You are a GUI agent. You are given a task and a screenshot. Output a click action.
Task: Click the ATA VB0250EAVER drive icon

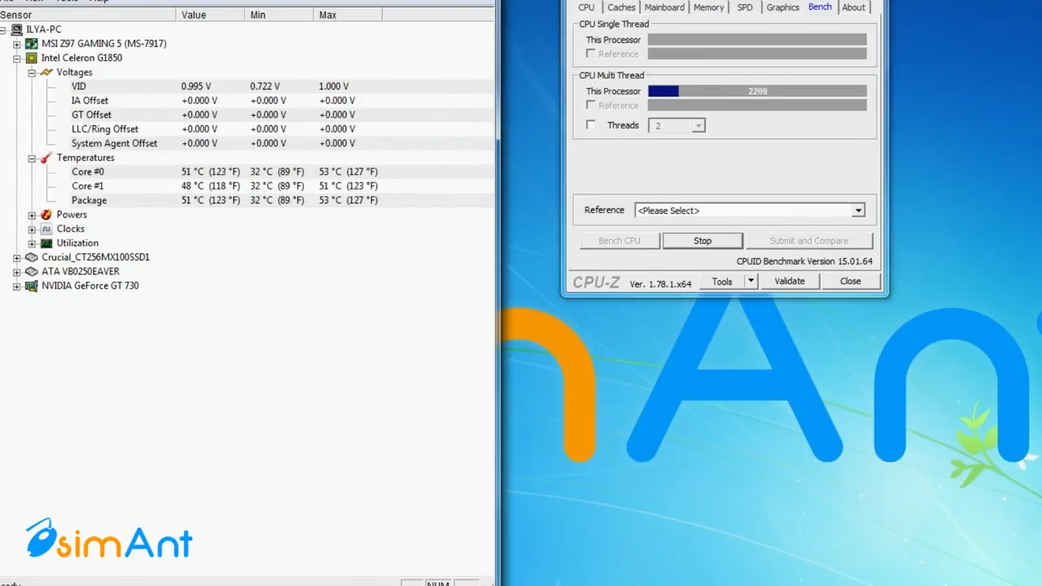tap(31, 272)
